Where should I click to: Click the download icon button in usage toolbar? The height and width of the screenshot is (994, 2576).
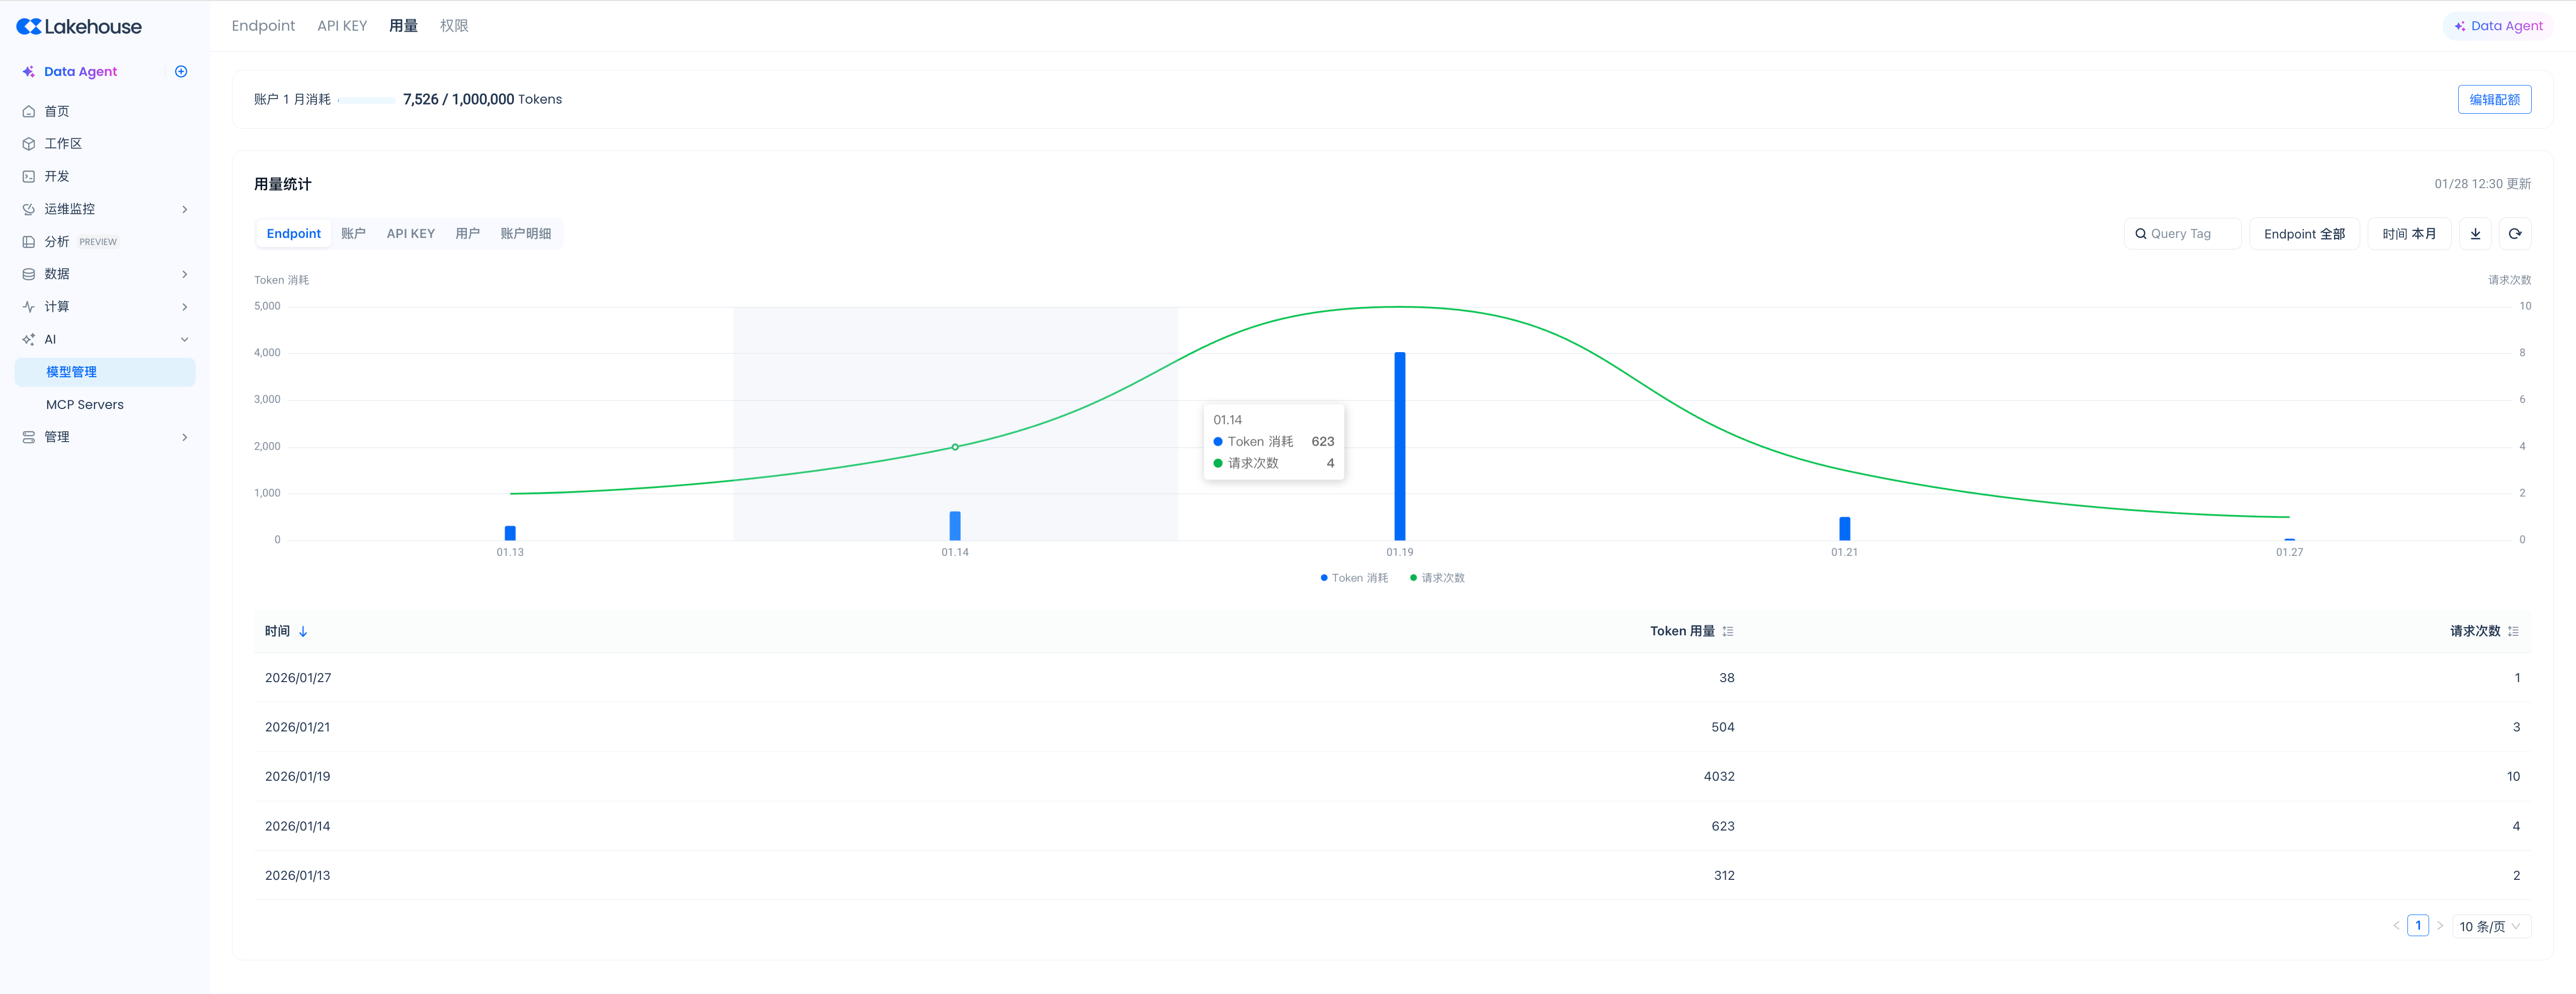point(2475,234)
